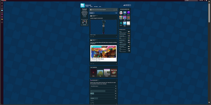Expand the Categories filter dropdown
This screenshot has width=211, height=105.
click(92, 13)
